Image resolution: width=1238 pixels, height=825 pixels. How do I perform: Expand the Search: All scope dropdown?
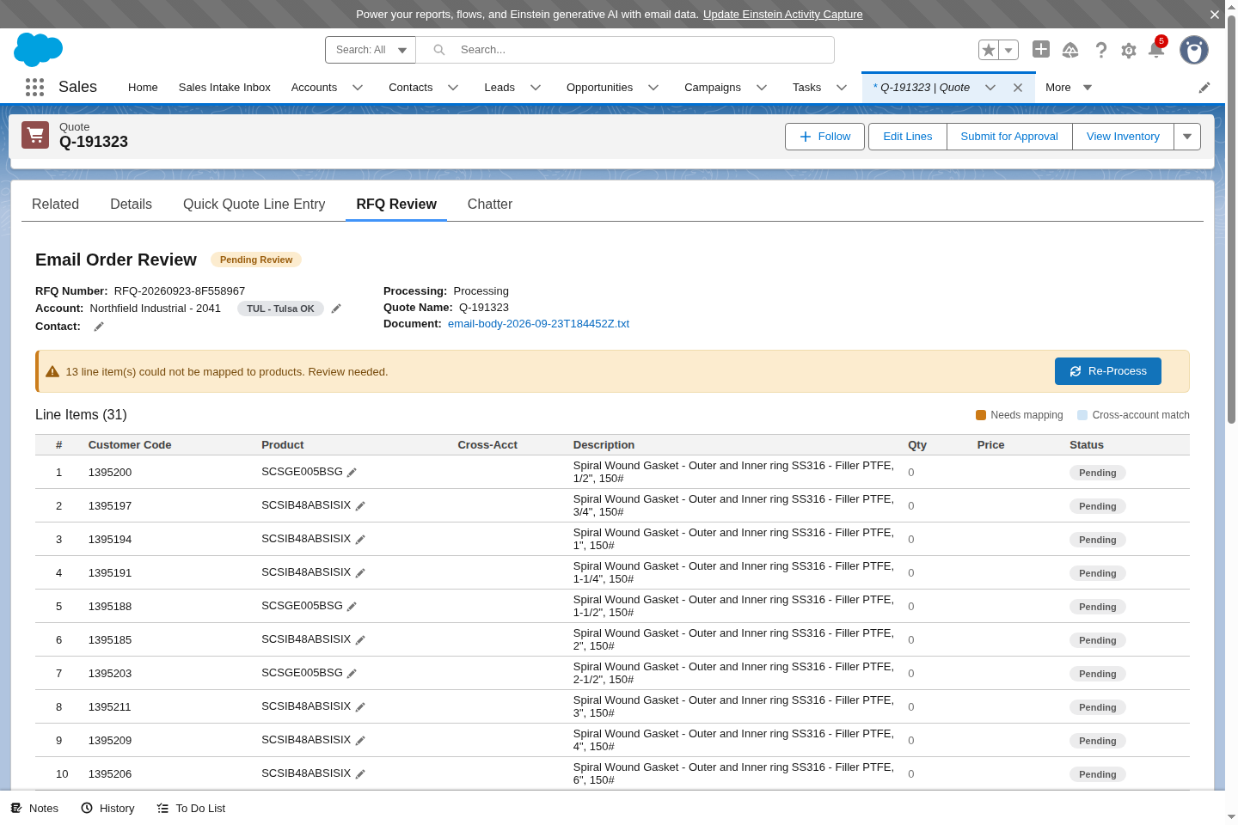point(371,50)
